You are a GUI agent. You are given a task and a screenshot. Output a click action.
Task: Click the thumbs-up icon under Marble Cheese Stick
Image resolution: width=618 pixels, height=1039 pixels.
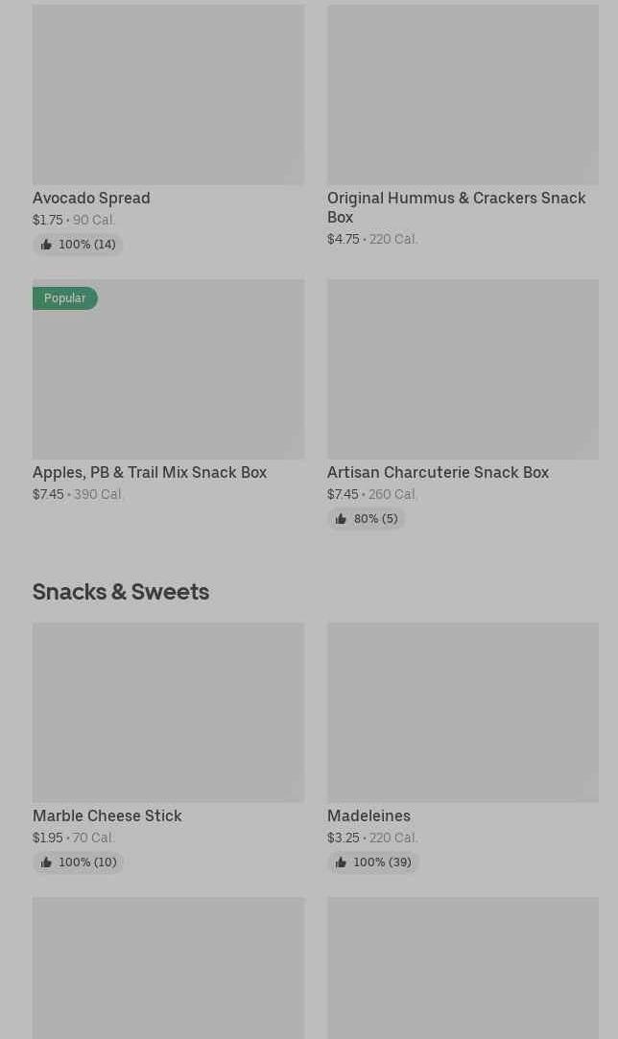click(x=46, y=862)
